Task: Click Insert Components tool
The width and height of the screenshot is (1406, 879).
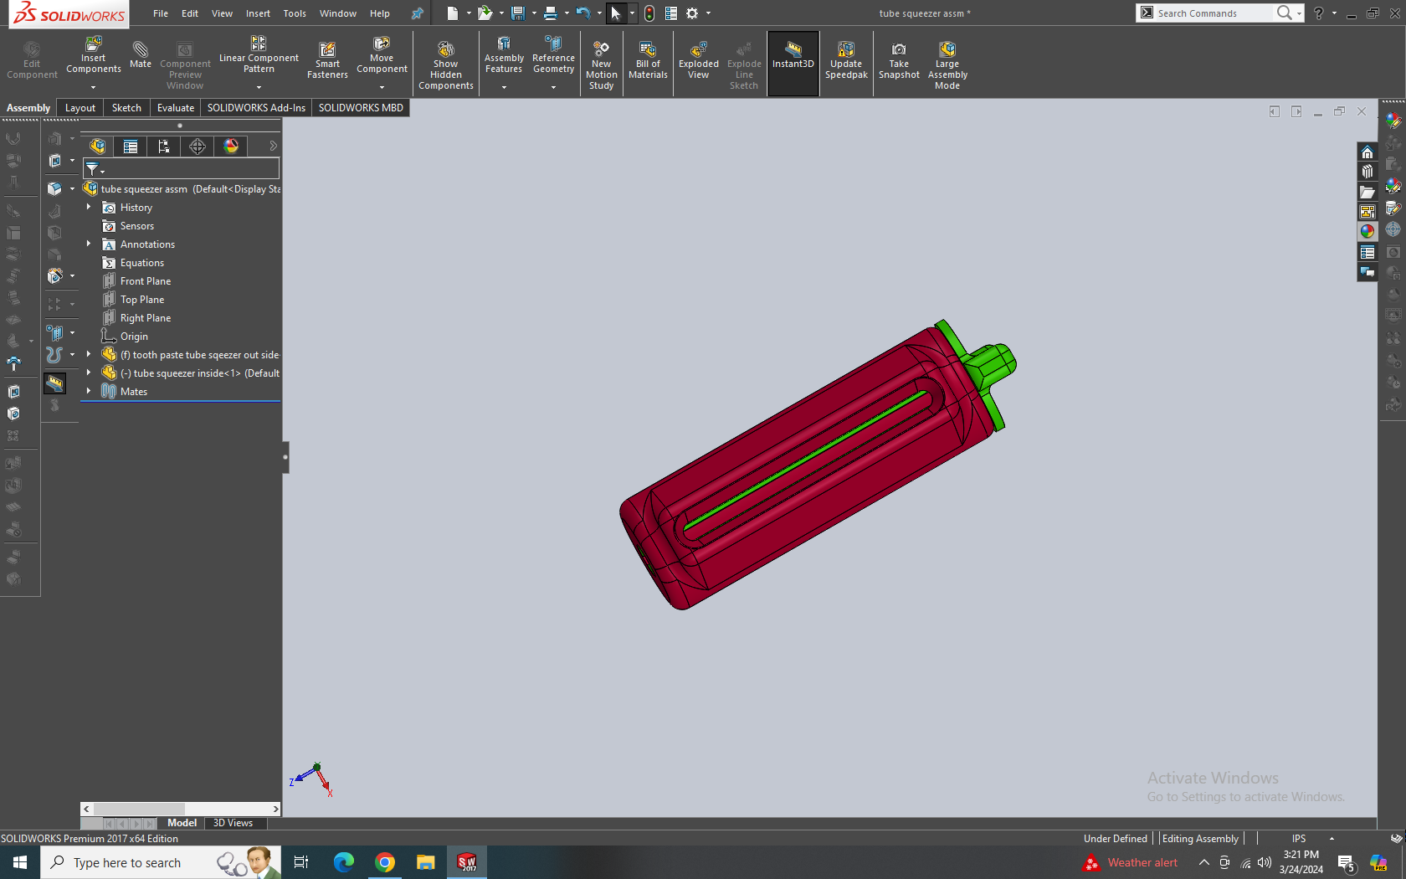Action: (94, 55)
